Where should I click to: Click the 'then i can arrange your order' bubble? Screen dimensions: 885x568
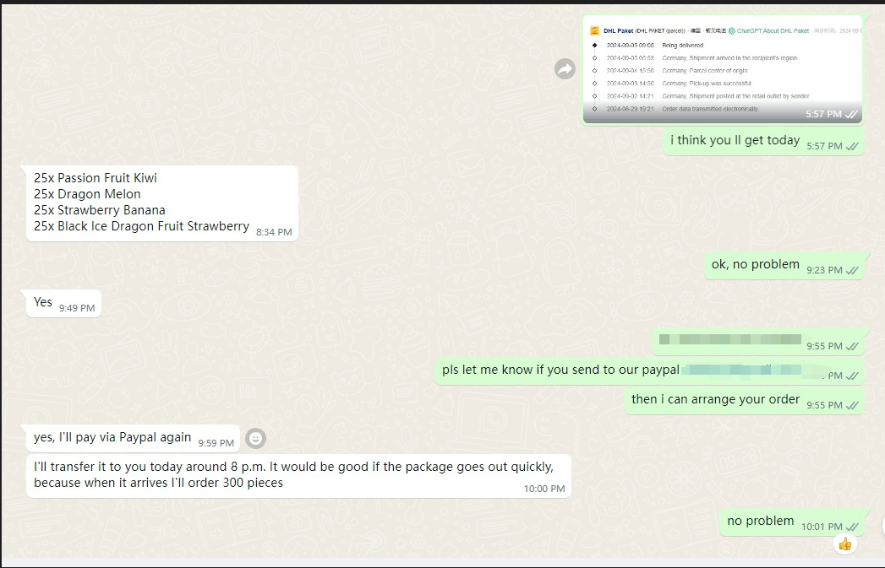click(715, 400)
